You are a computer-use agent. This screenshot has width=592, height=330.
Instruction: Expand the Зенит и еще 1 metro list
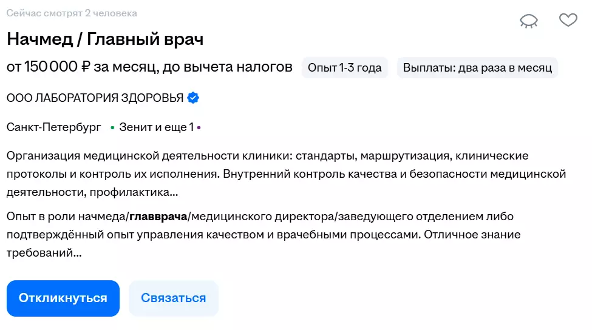pos(156,127)
